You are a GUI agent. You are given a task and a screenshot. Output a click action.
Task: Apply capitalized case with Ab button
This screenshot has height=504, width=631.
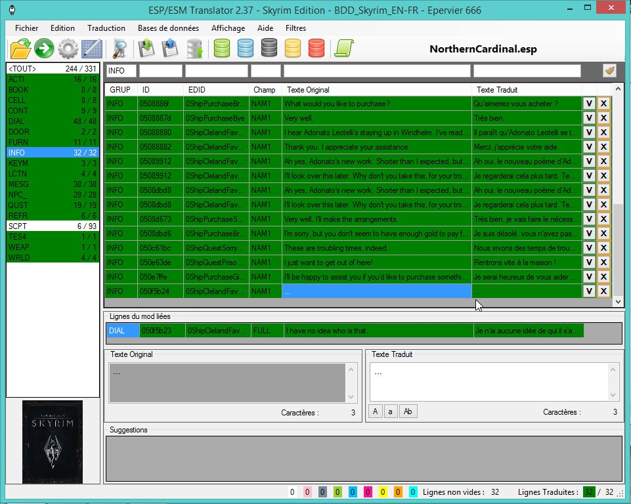coord(408,411)
